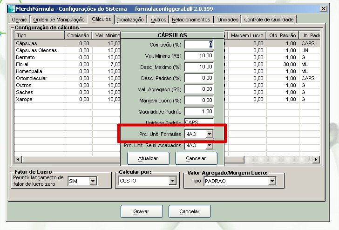Click the Desc. Máximo (%) field
The image size is (339, 230).
198,67
